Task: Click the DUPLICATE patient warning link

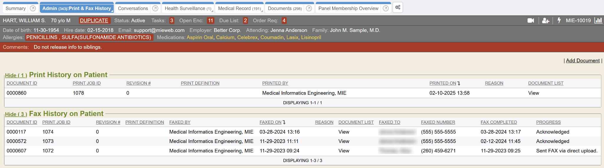Action: tap(94, 21)
